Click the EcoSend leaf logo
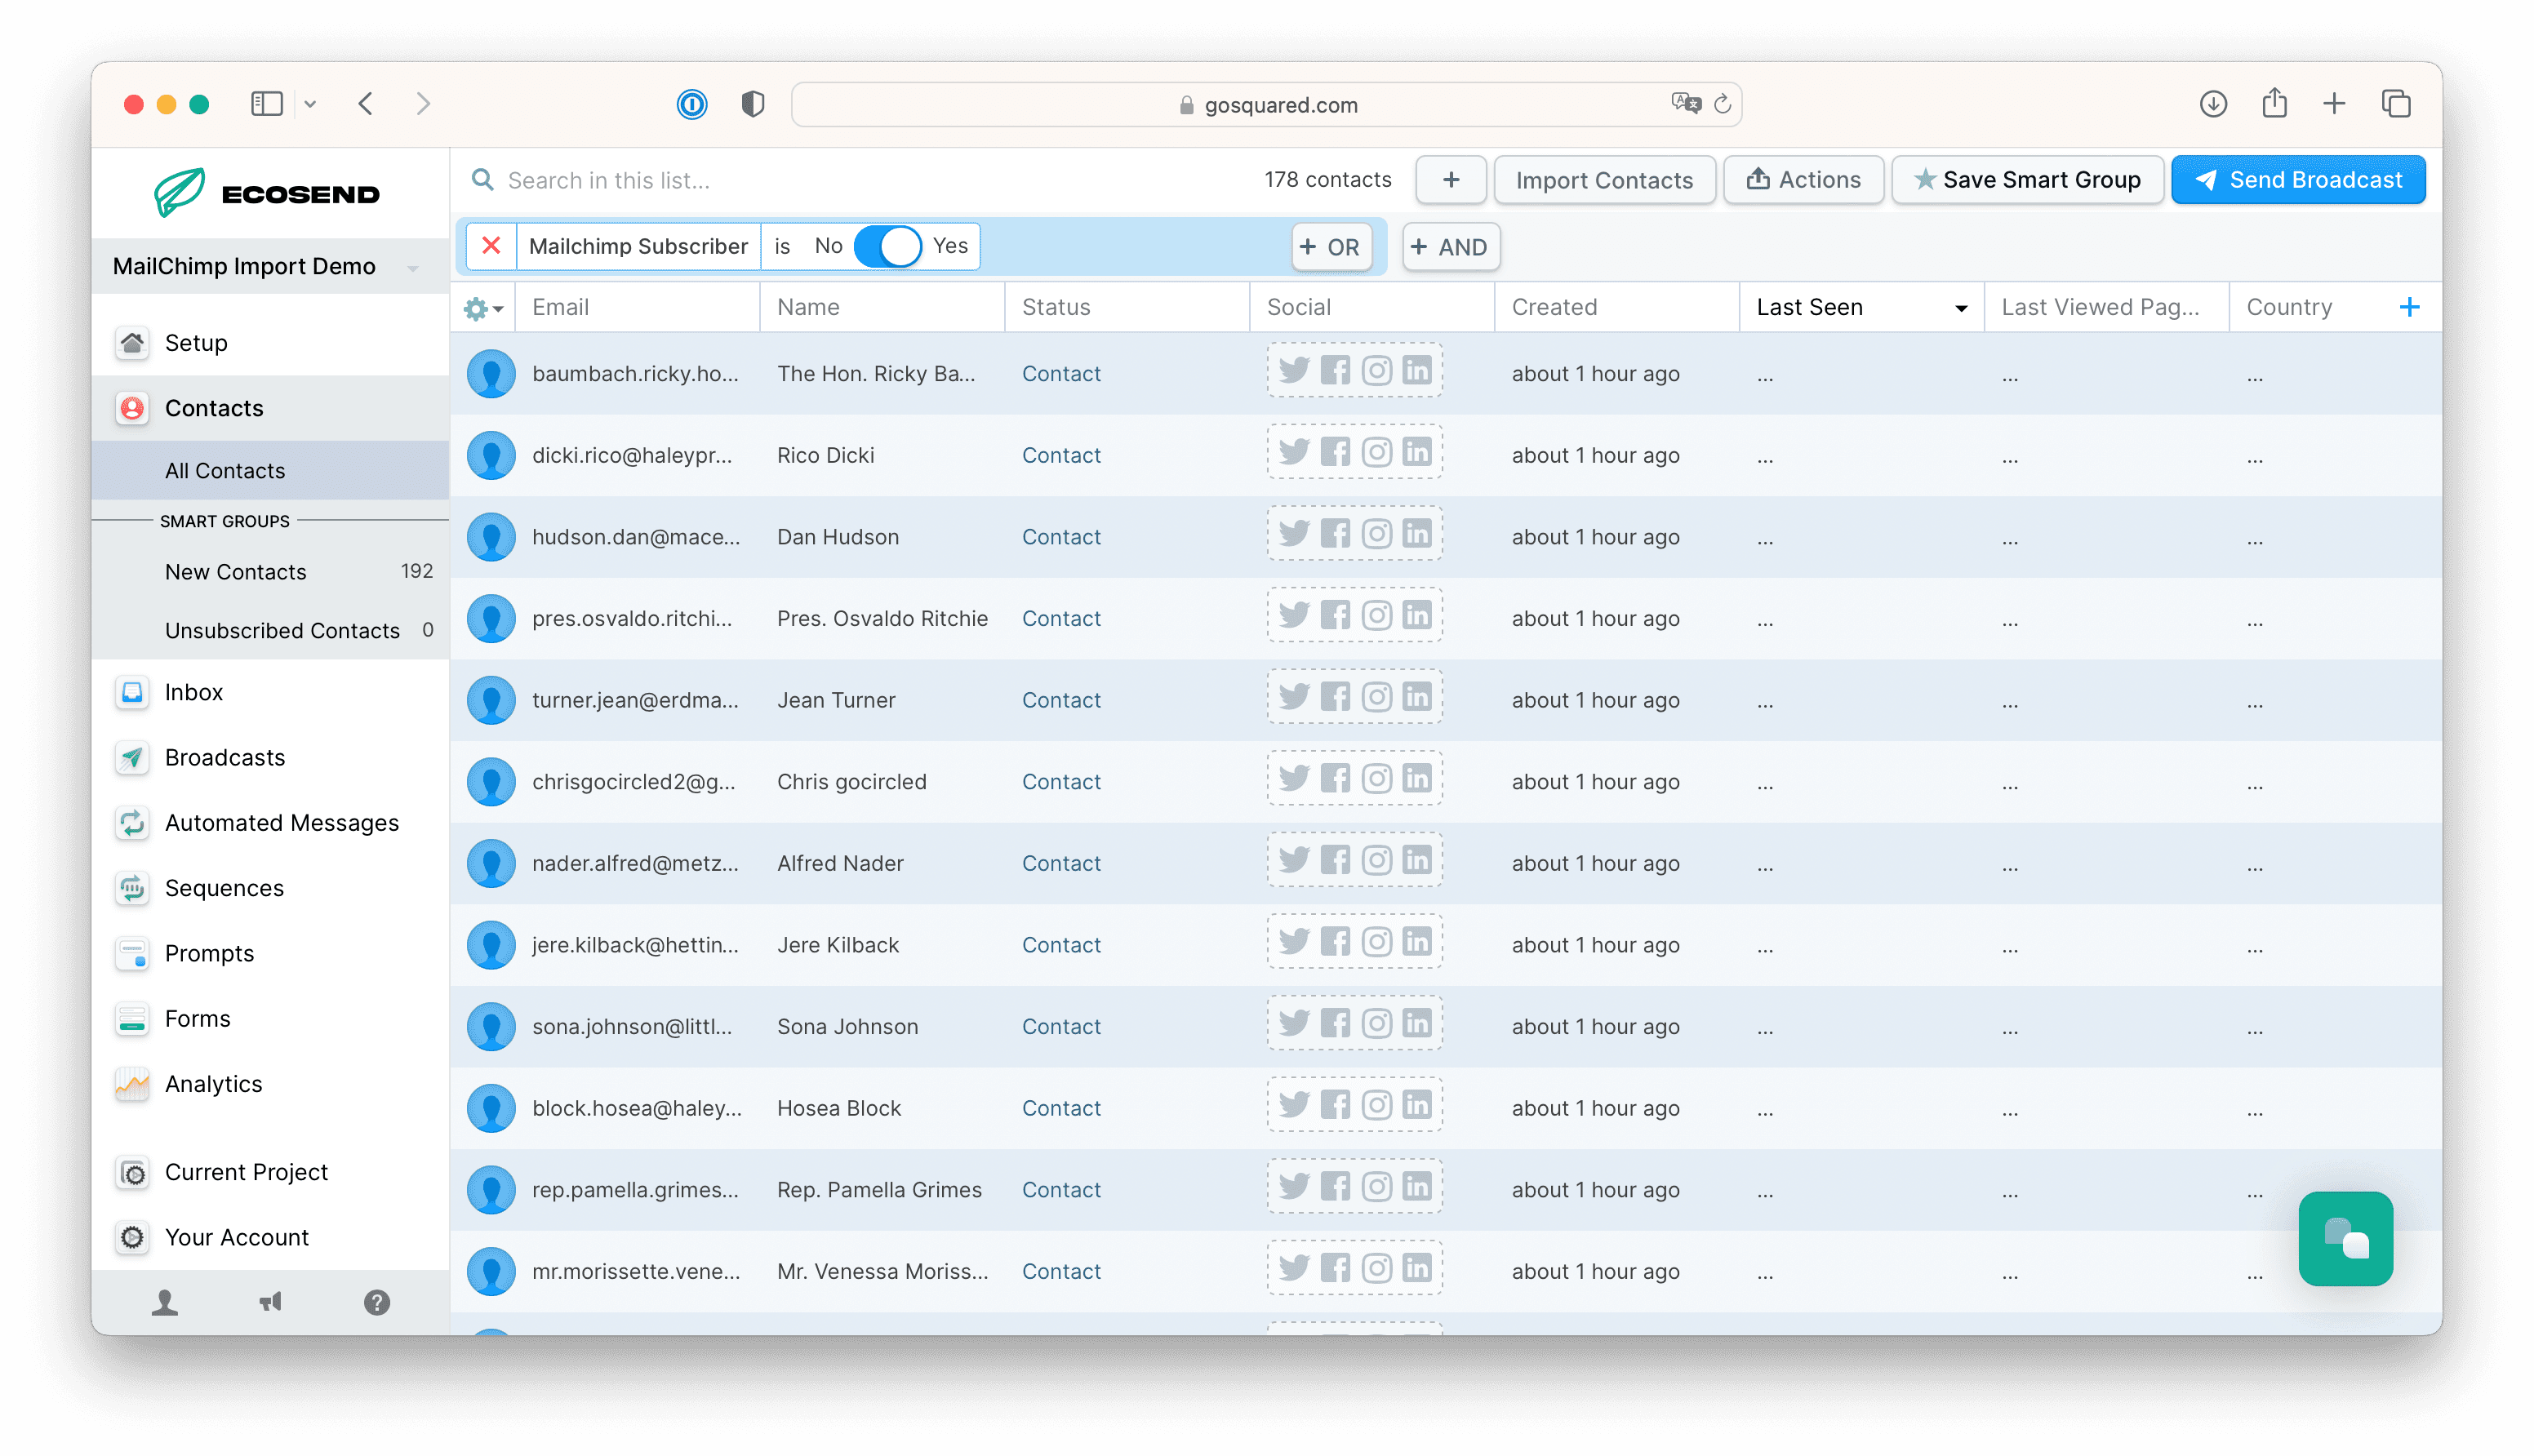The image size is (2534, 1456). coord(180,192)
